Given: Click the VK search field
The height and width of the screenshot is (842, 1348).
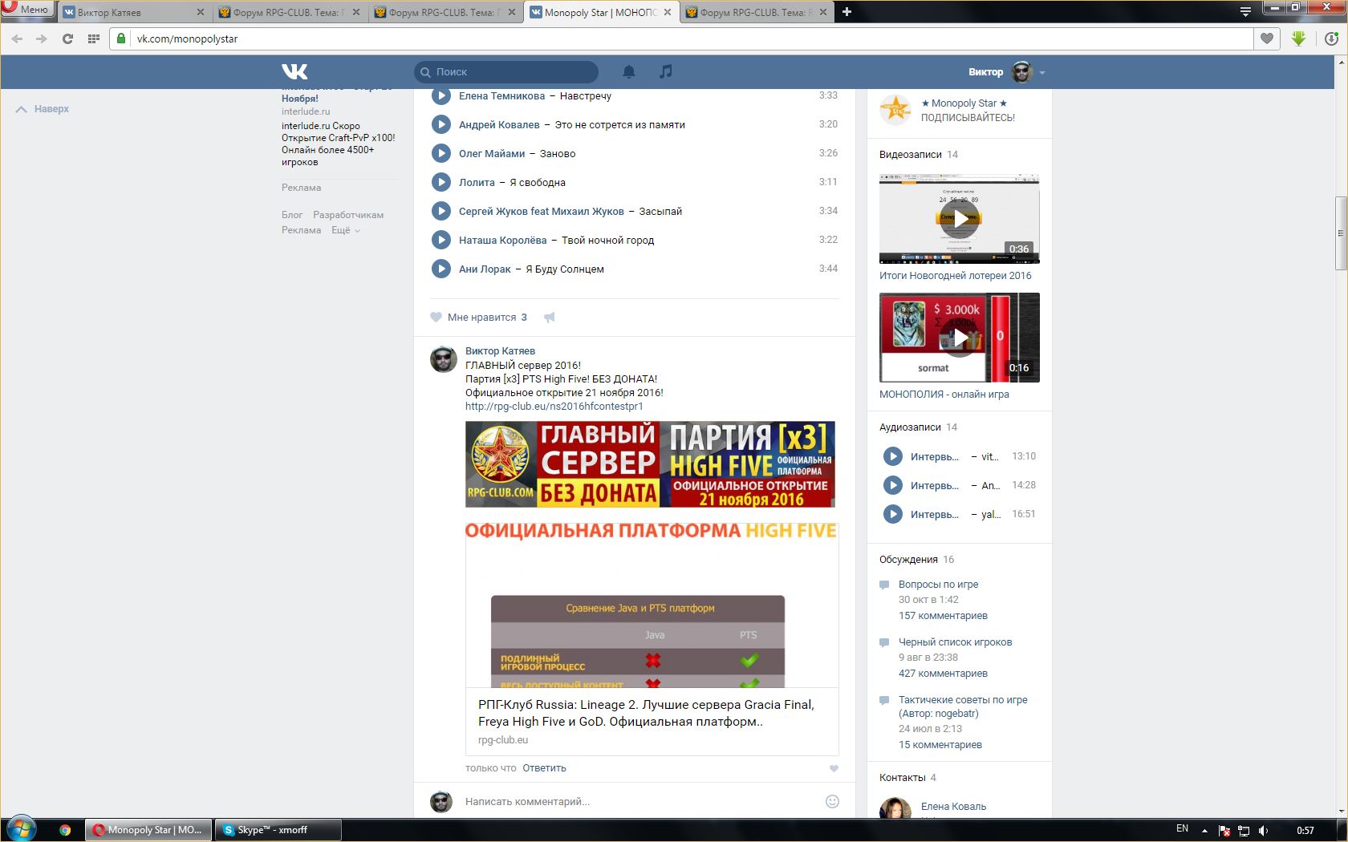Looking at the screenshot, I should click(x=506, y=72).
